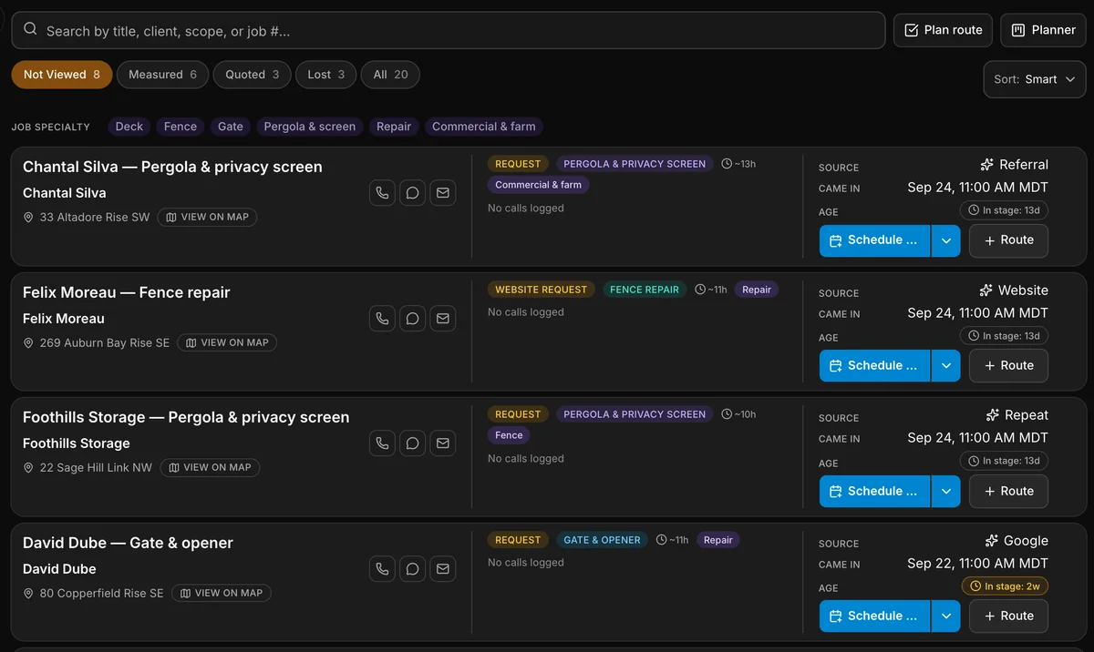The width and height of the screenshot is (1094, 652).
Task: Focus the job search field
Action: (449, 30)
